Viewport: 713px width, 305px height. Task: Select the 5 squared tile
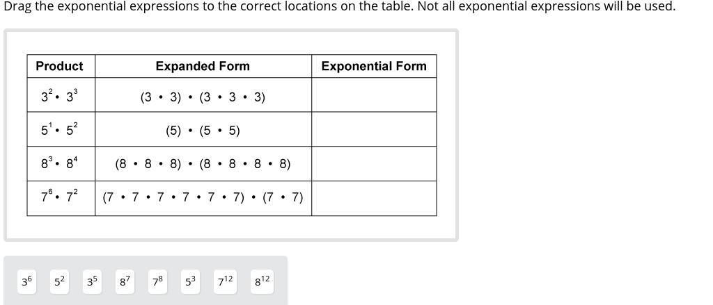point(60,282)
